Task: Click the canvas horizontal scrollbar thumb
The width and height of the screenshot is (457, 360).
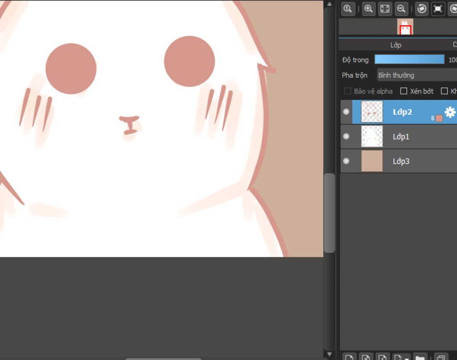Action: [x=163, y=359]
